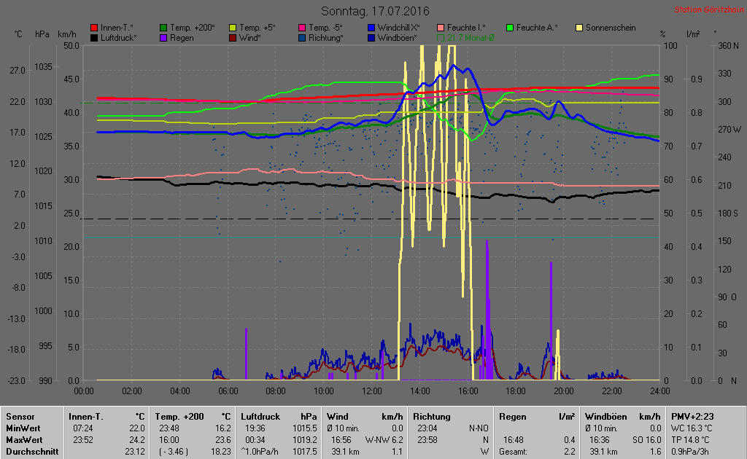This screenshot has width=747, height=459.
Task: Click the Regen column header in table
Action: [x=513, y=417]
